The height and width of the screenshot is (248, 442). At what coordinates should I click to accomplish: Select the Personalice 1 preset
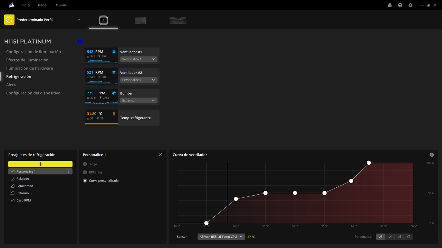click(x=40, y=171)
